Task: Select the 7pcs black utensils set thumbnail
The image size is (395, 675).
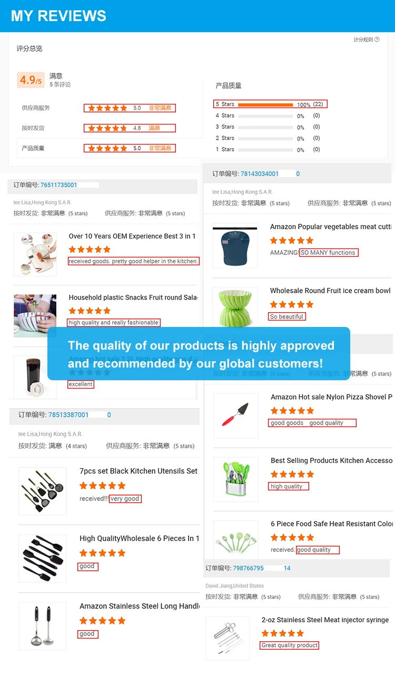Action: coord(43,491)
